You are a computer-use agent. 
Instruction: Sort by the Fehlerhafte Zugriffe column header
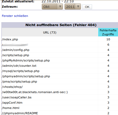(x=108, y=32)
